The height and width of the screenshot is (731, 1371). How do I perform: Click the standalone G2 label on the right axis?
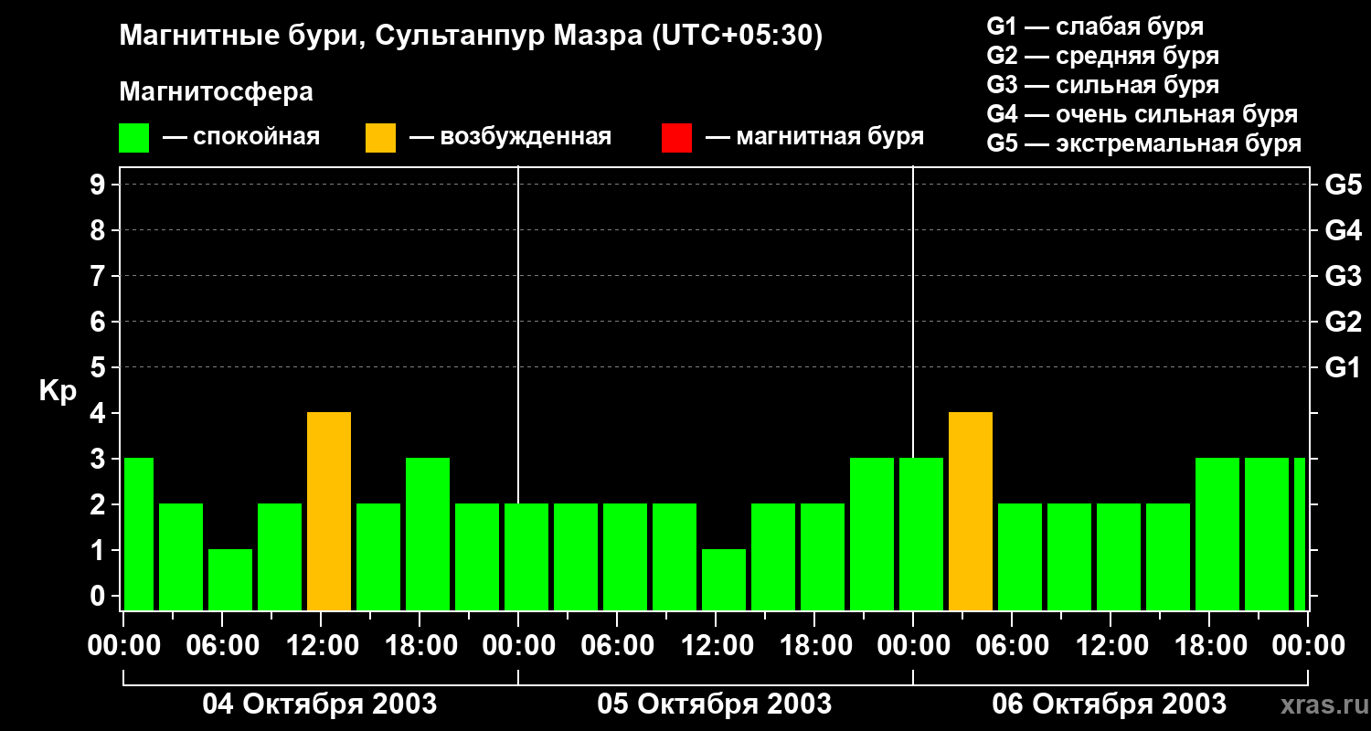(x=1343, y=322)
